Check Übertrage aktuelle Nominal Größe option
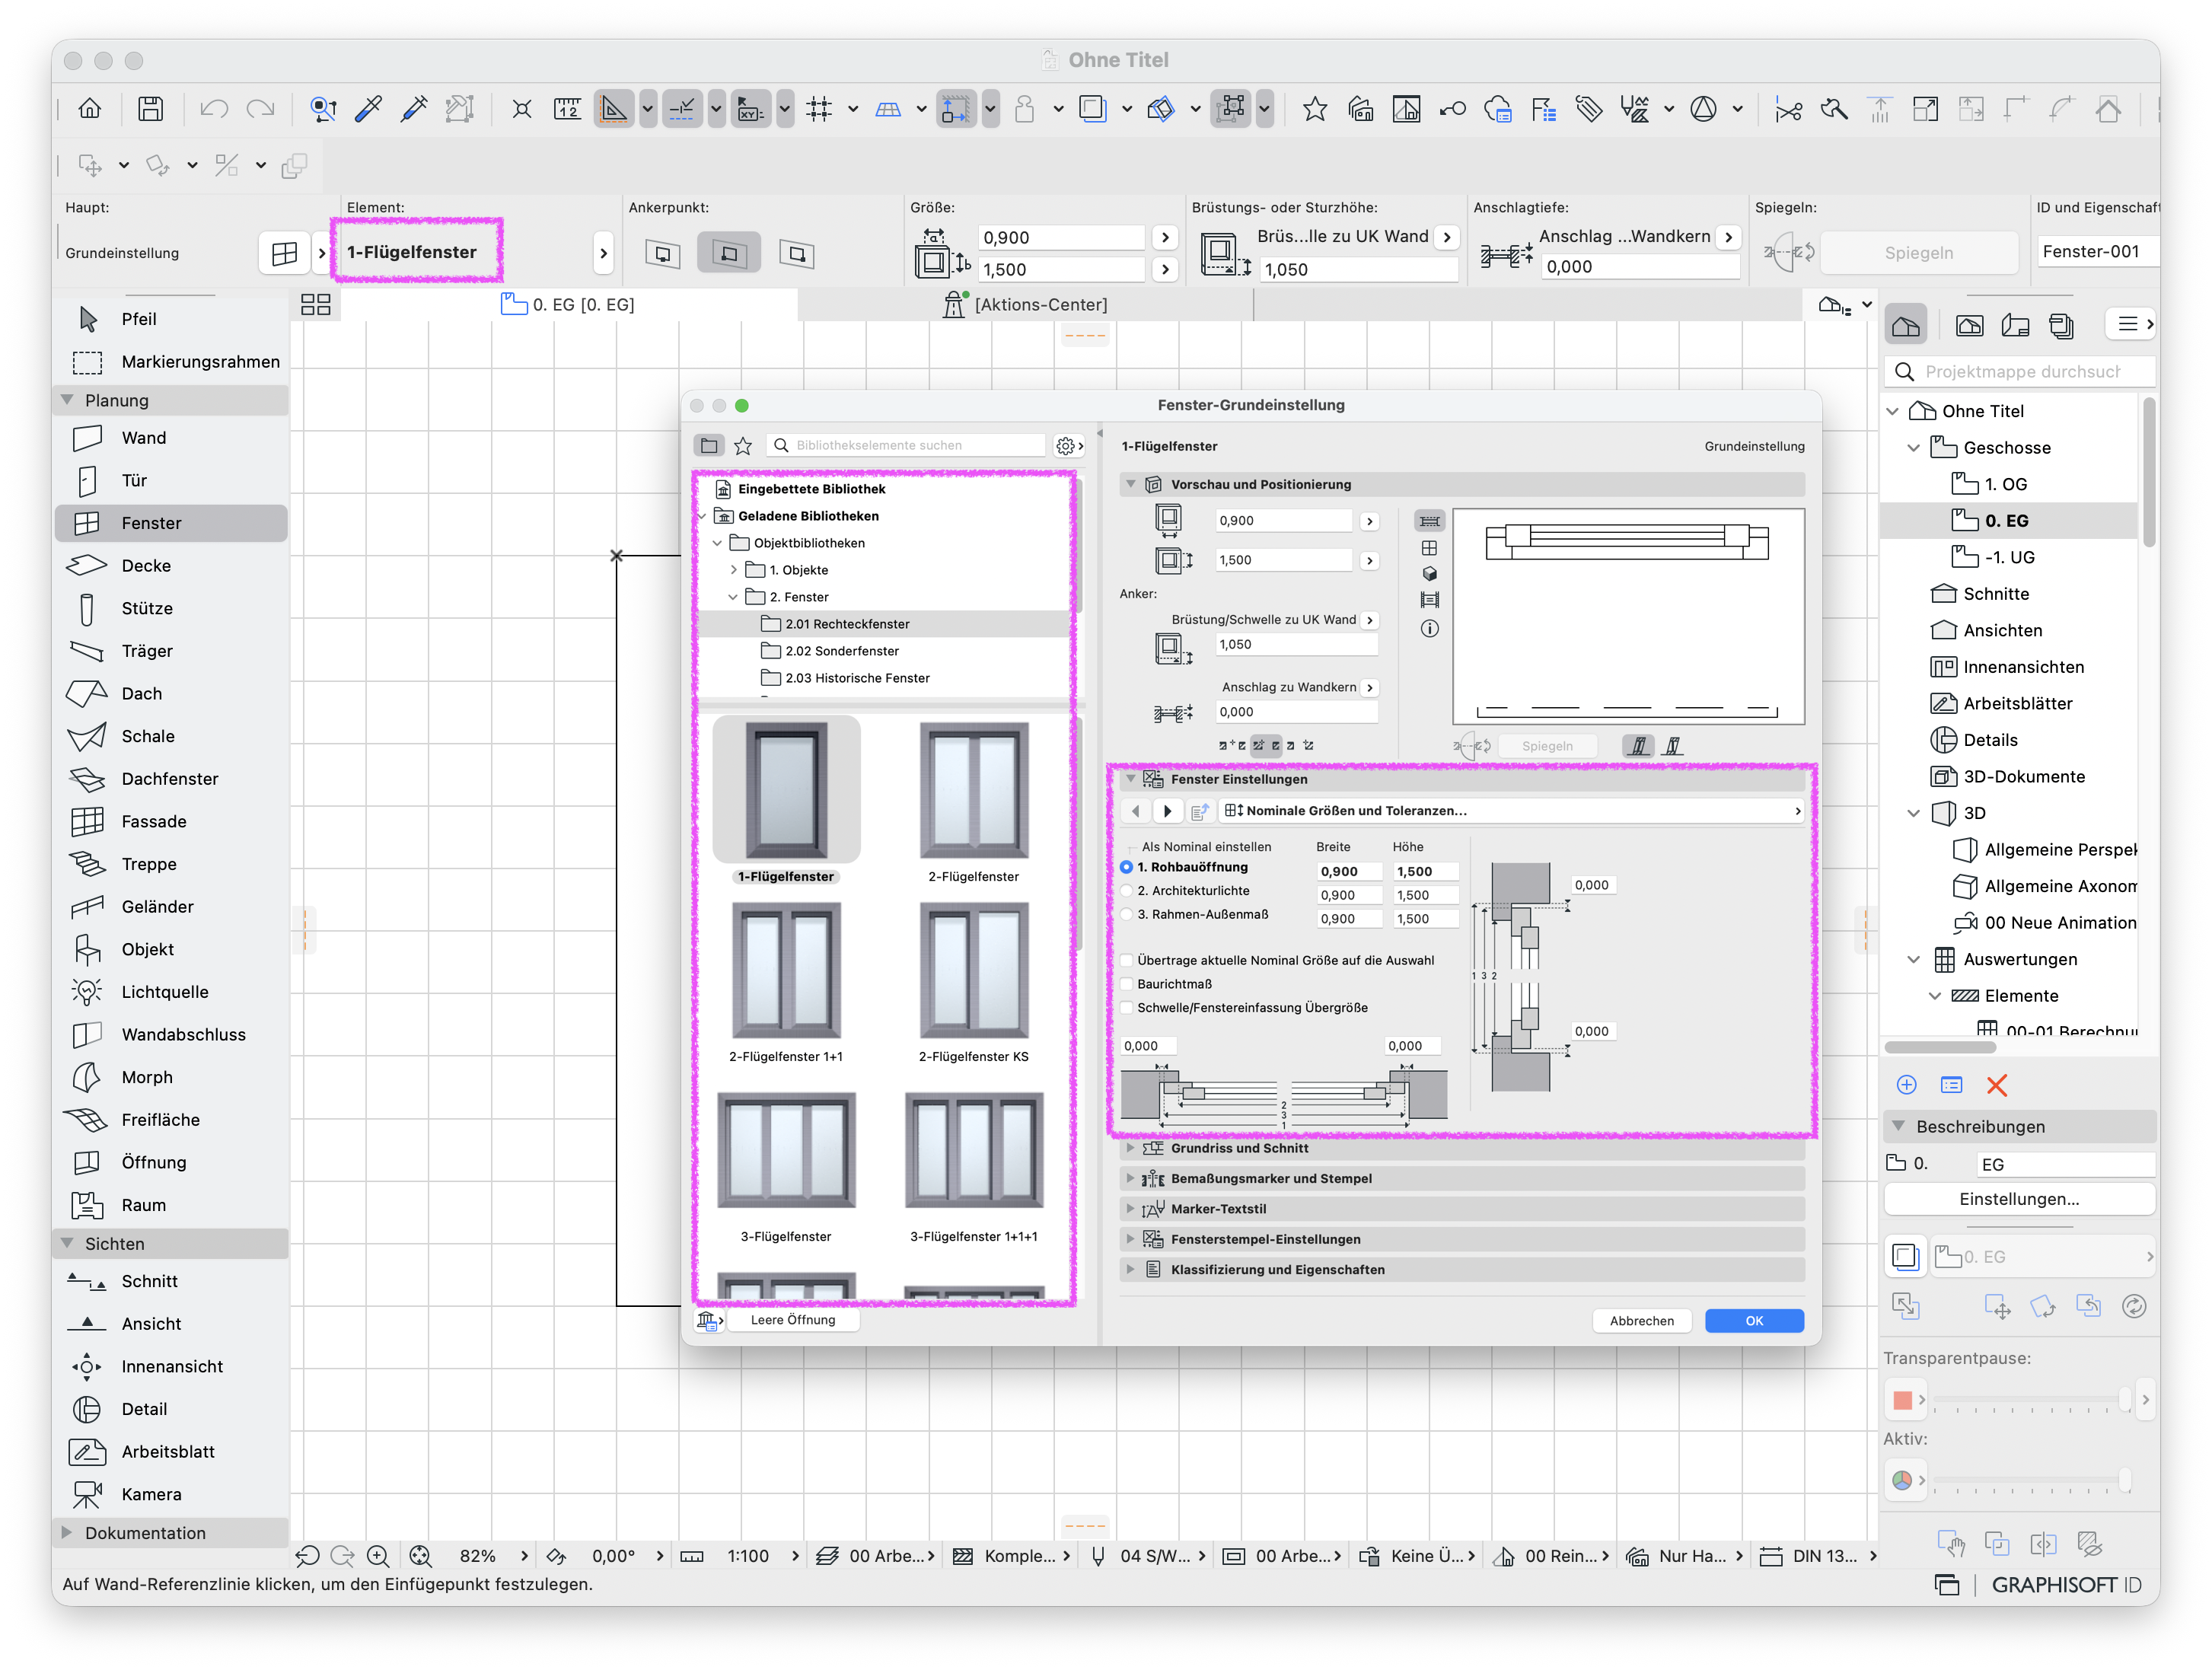This screenshot has height=1670, width=2212. point(1127,961)
